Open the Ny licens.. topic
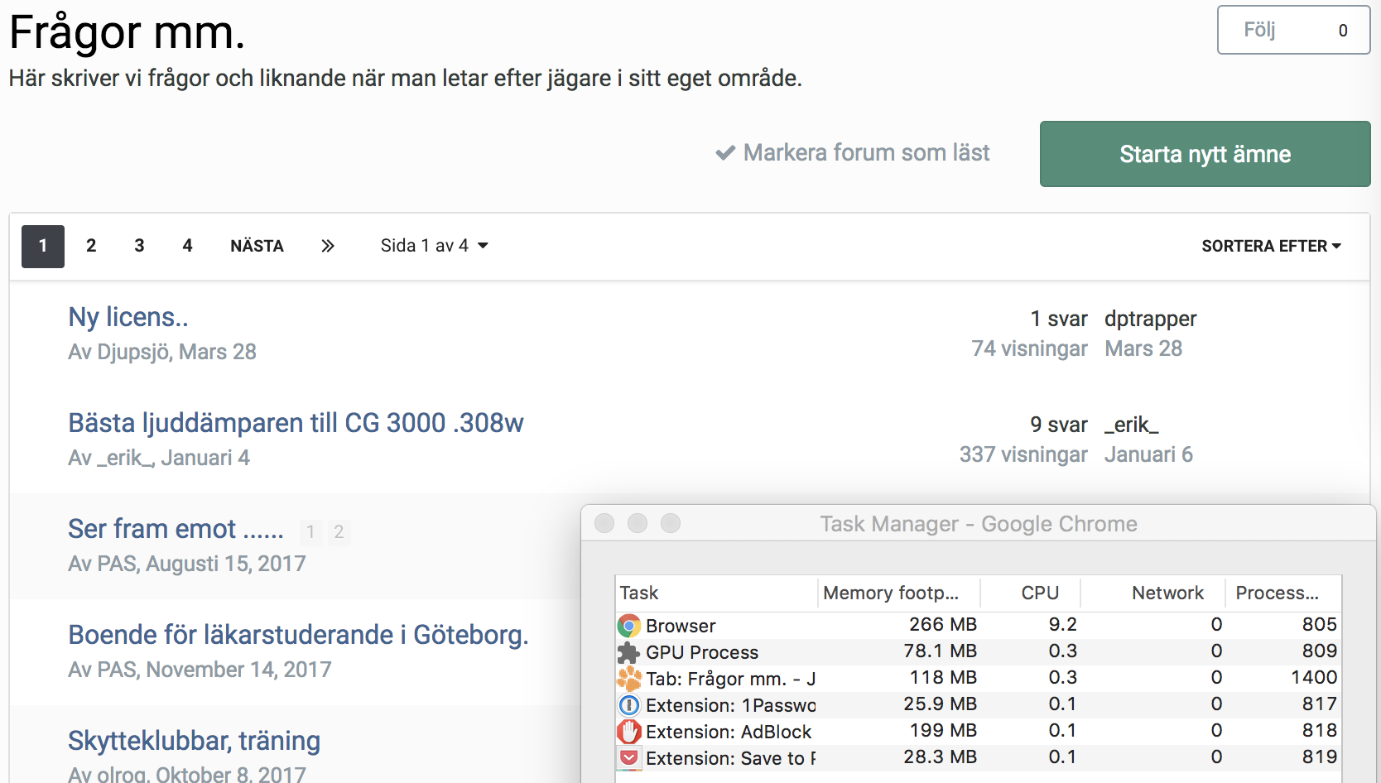Screen dimensions: 1381x783 (x=128, y=317)
